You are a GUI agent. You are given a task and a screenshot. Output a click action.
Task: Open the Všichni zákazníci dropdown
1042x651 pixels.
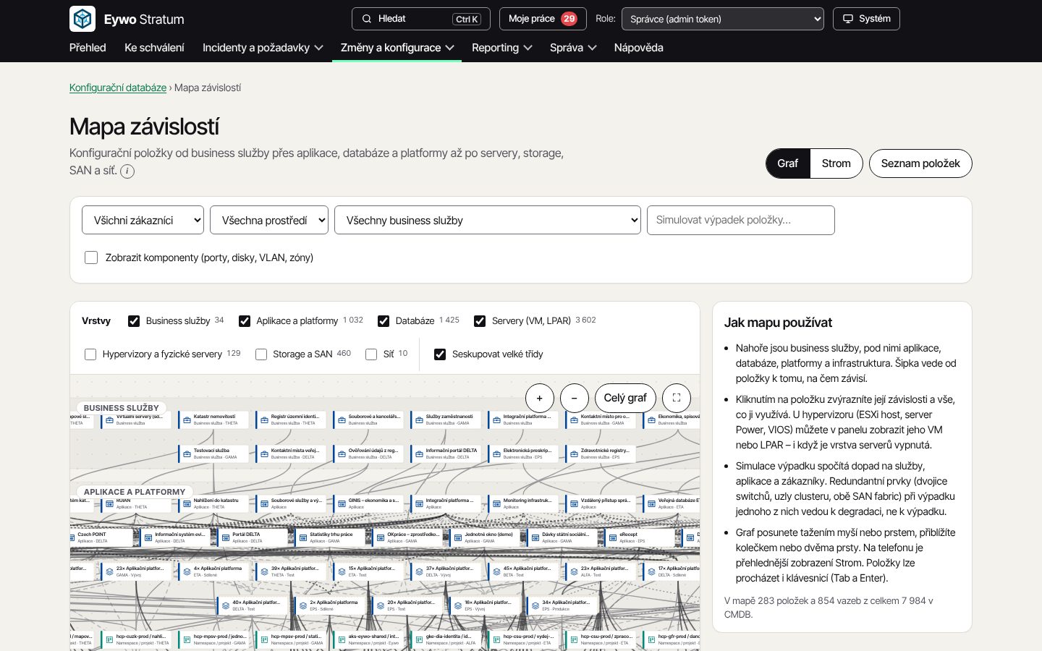tap(143, 221)
